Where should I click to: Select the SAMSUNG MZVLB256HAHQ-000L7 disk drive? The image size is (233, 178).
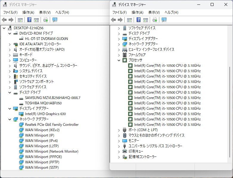pyautogui.click(x=53, y=98)
